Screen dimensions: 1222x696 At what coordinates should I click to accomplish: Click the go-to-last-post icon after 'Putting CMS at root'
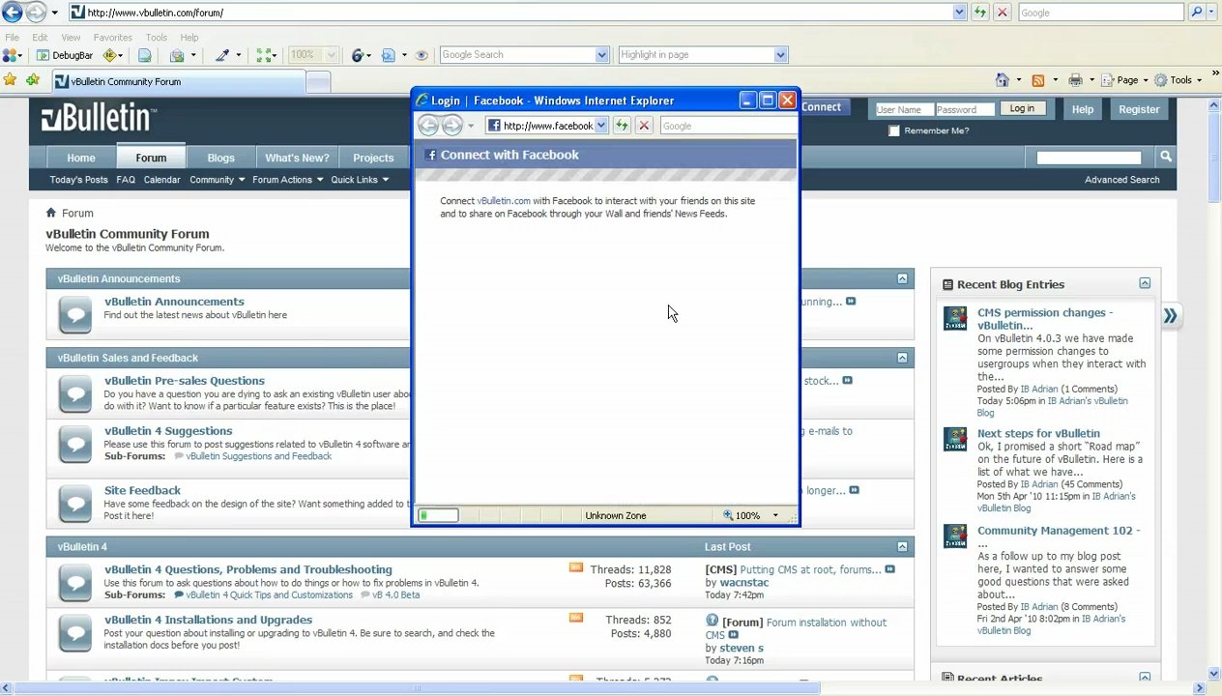(889, 569)
